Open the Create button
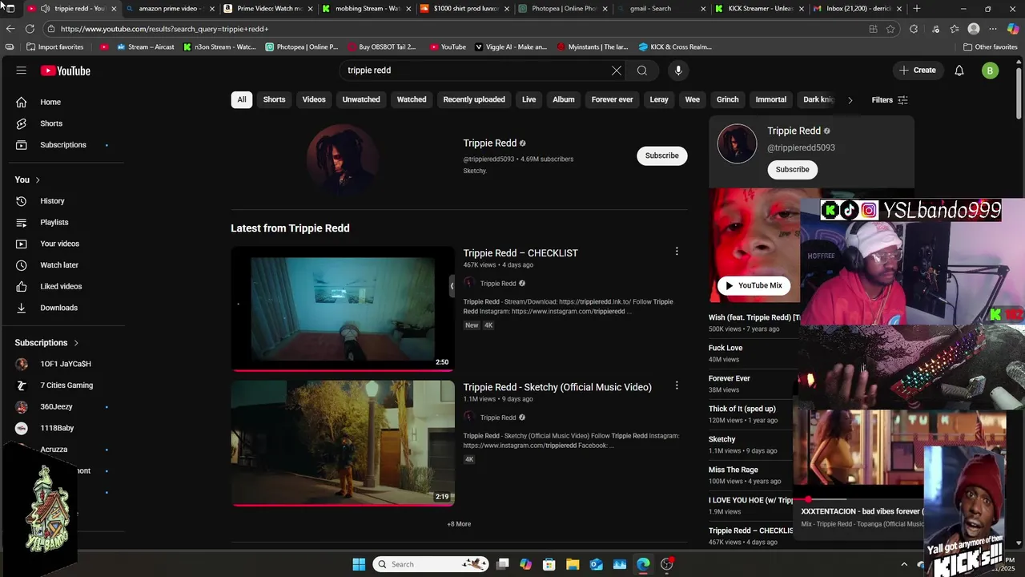The image size is (1025, 577). pyautogui.click(x=918, y=71)
